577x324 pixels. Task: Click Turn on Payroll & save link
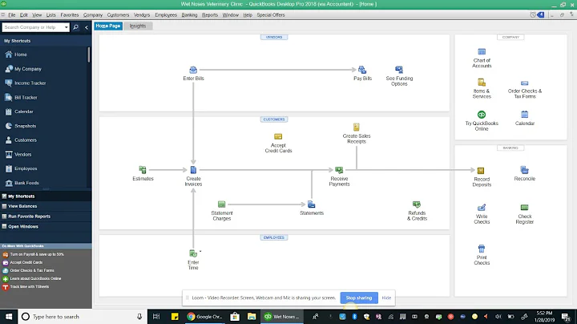[37, 254]
